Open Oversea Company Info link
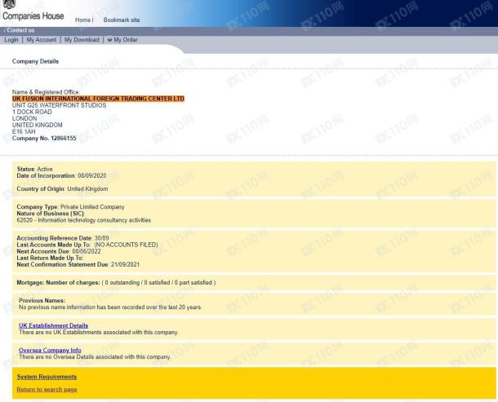 click(50, 351)
